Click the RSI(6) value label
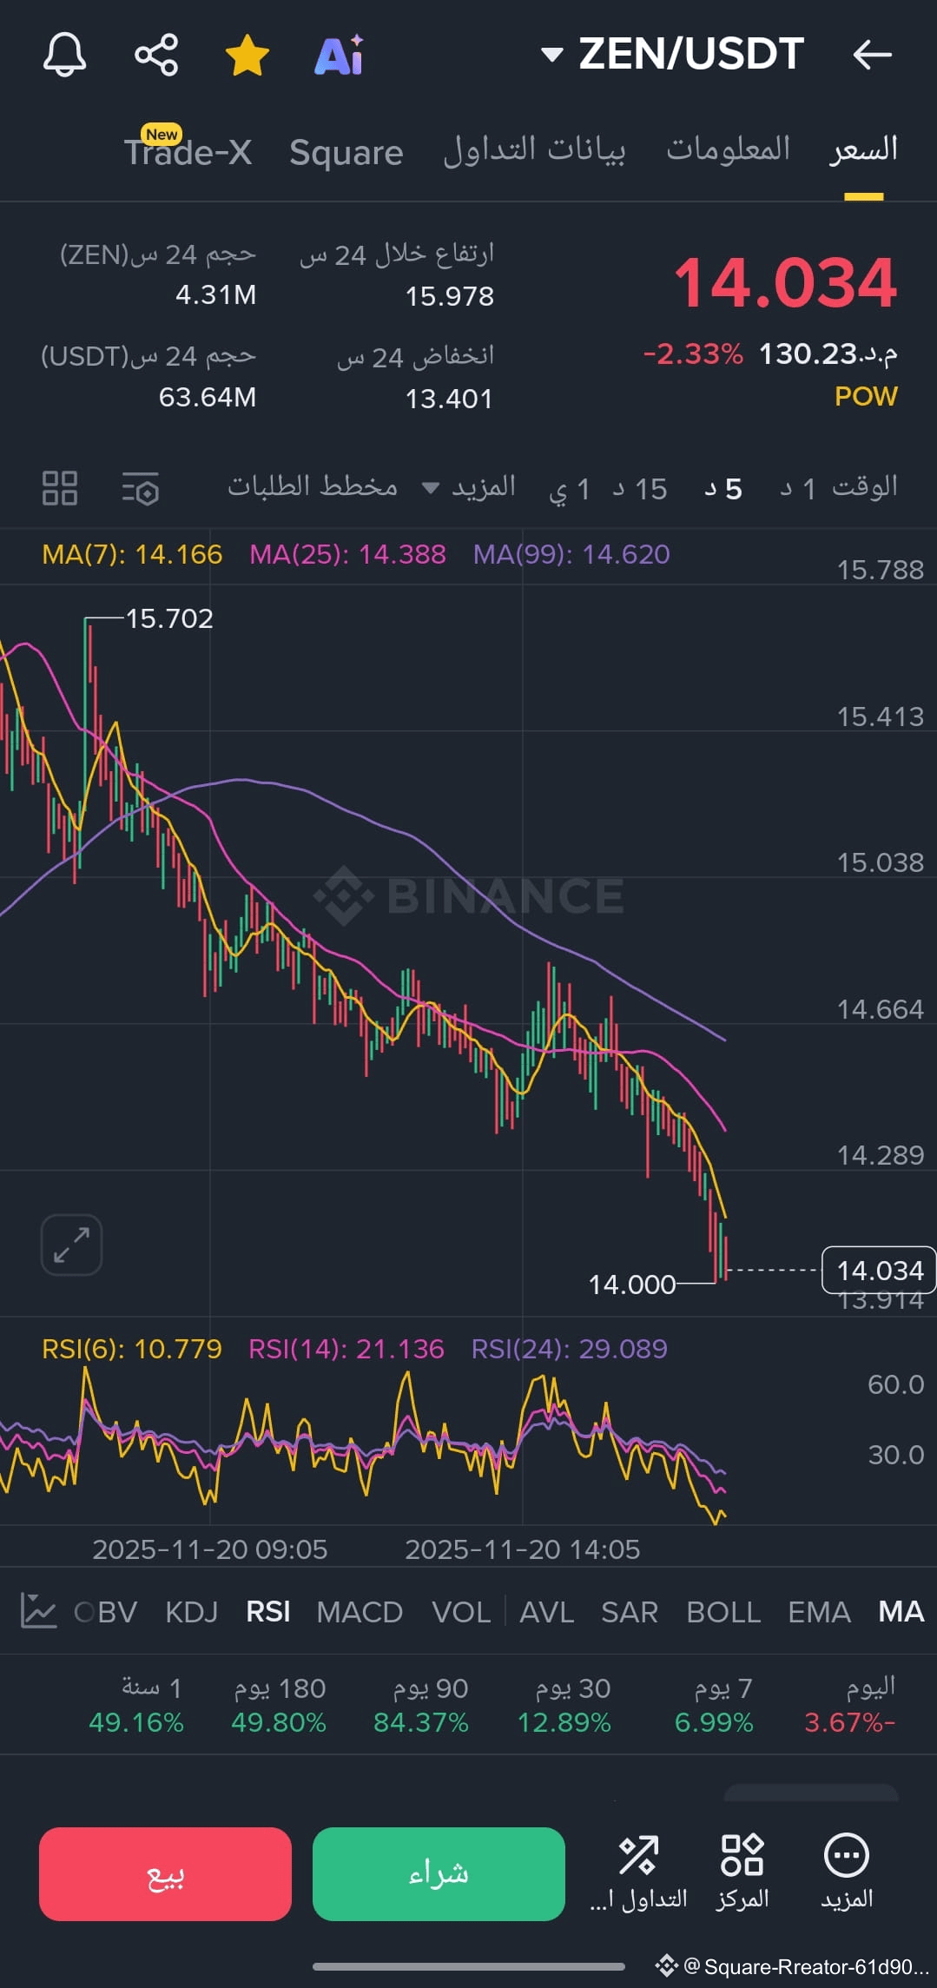 [x=132, y=1349]
